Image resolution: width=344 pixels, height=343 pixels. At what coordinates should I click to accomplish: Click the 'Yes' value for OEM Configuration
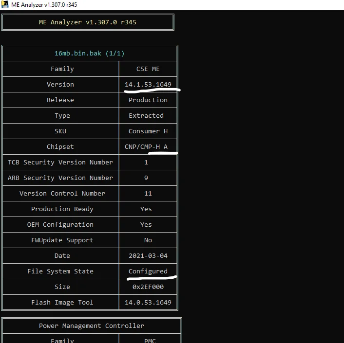tap(146, 224)
